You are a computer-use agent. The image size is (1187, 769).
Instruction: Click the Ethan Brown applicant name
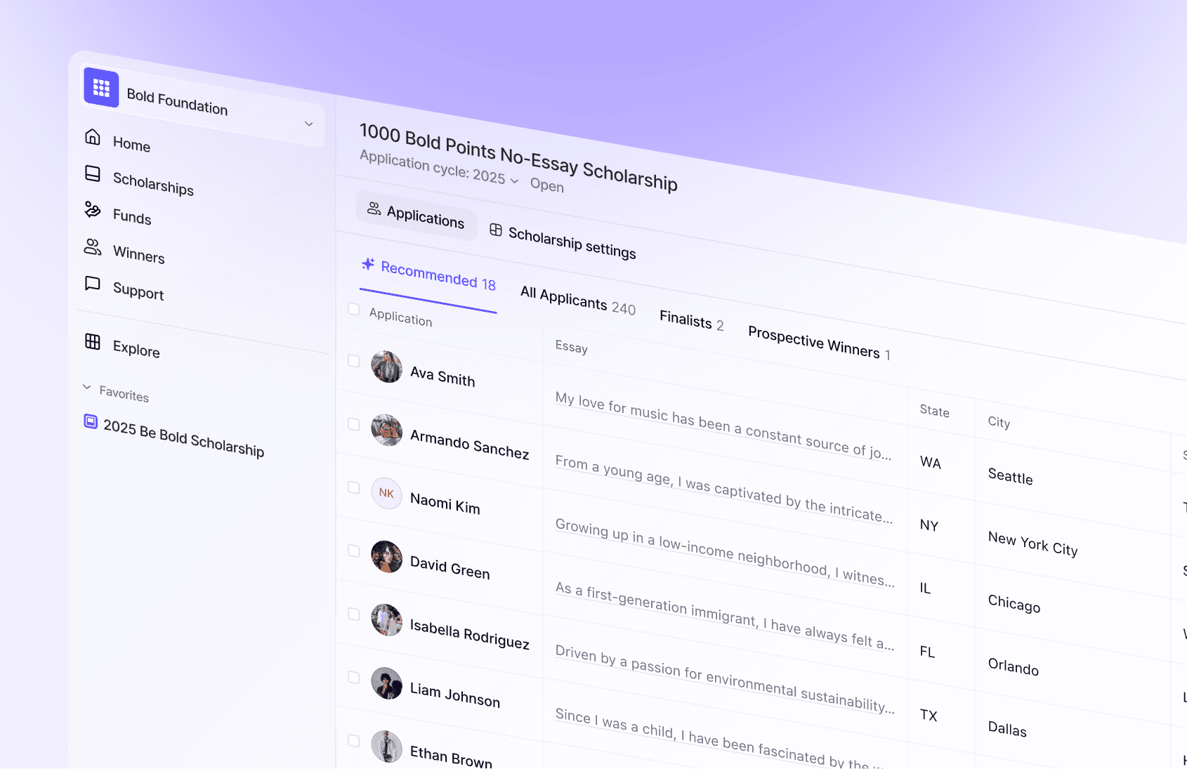click(451, 757)
